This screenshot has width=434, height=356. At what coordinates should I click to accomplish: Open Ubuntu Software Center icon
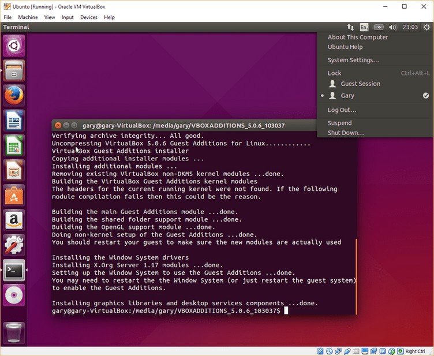pos(14,195)
